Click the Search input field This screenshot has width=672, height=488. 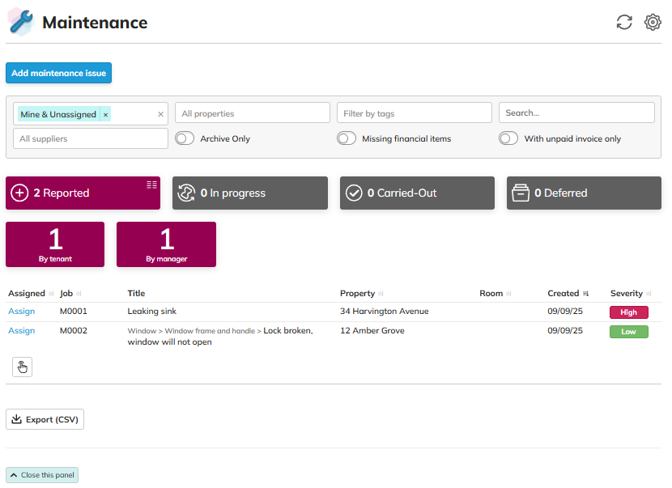click(576, 113)
